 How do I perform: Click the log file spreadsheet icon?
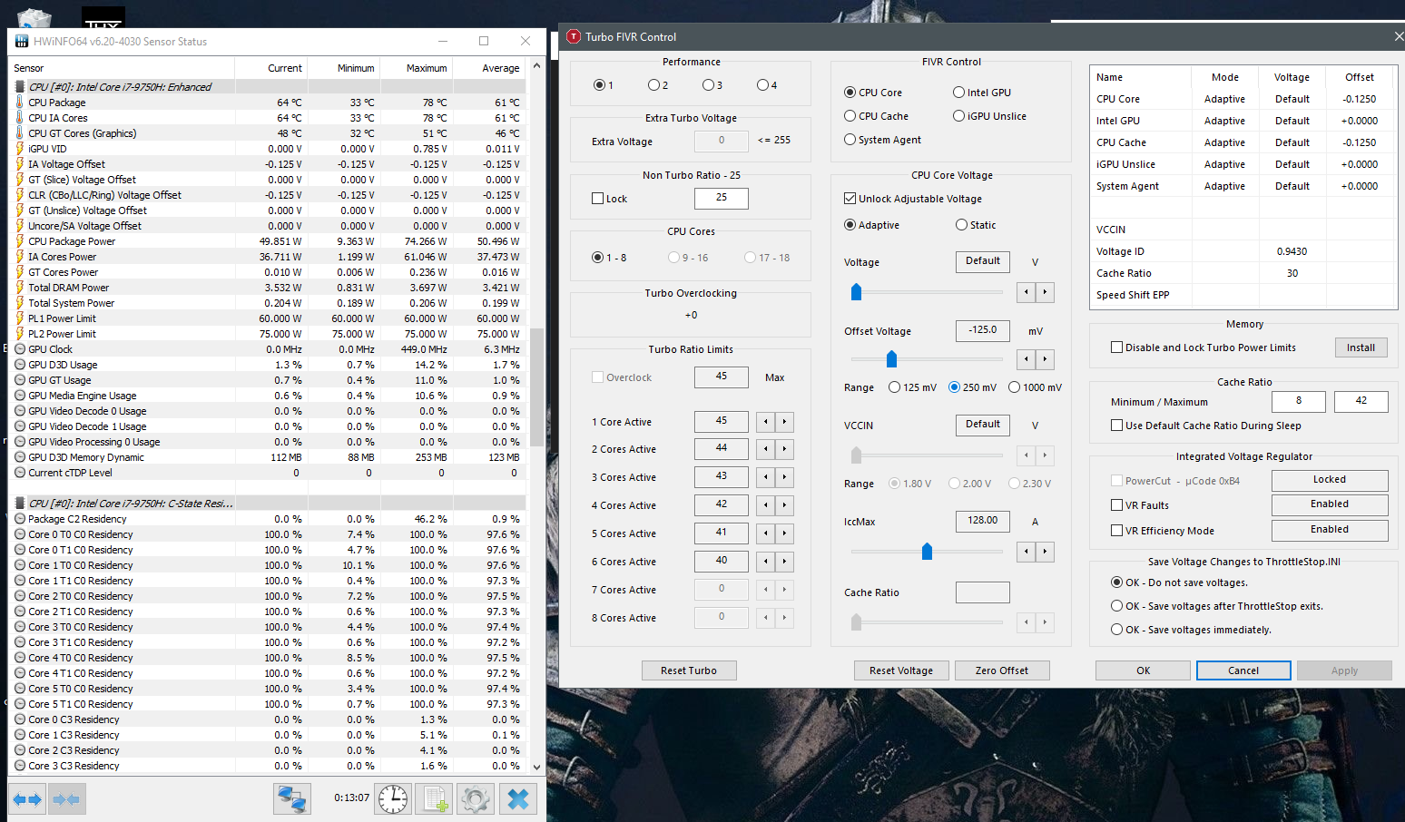(434, 799)
